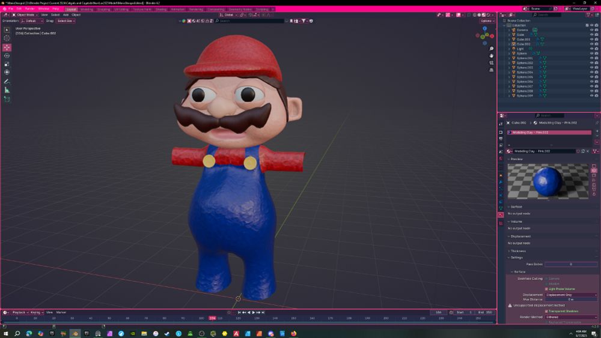
Task: Open Texture properties tab
Action: [x=501, y=223]
